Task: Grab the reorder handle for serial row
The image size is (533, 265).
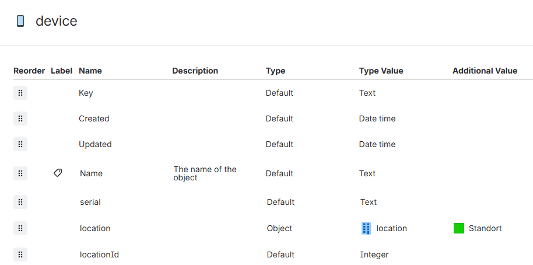Action: pos(20,202)
